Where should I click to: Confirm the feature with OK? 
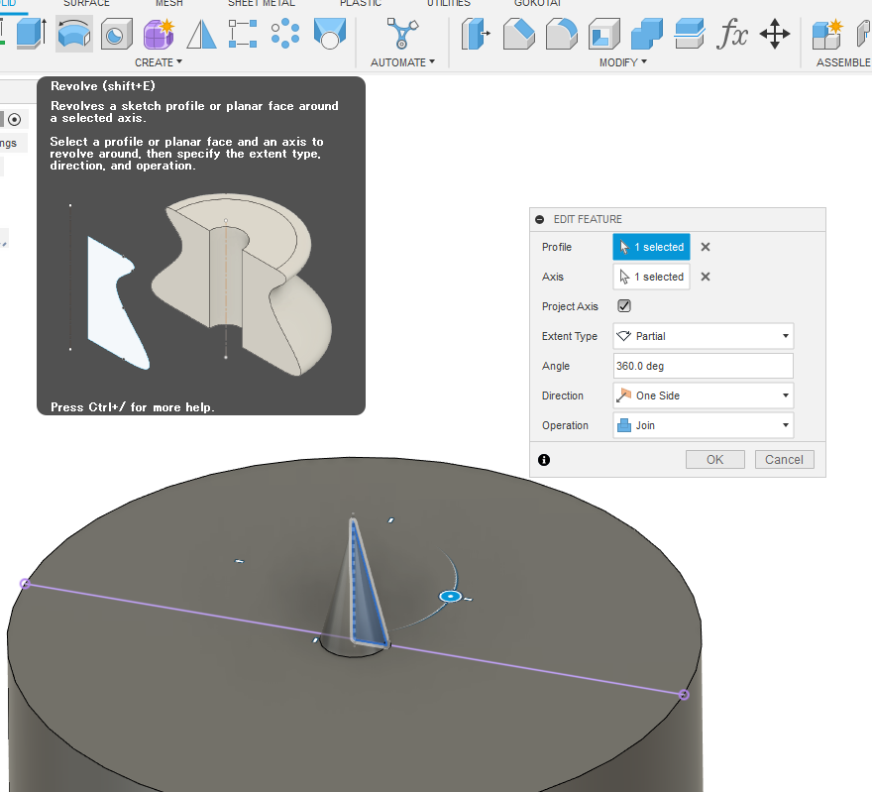[714, 459]
